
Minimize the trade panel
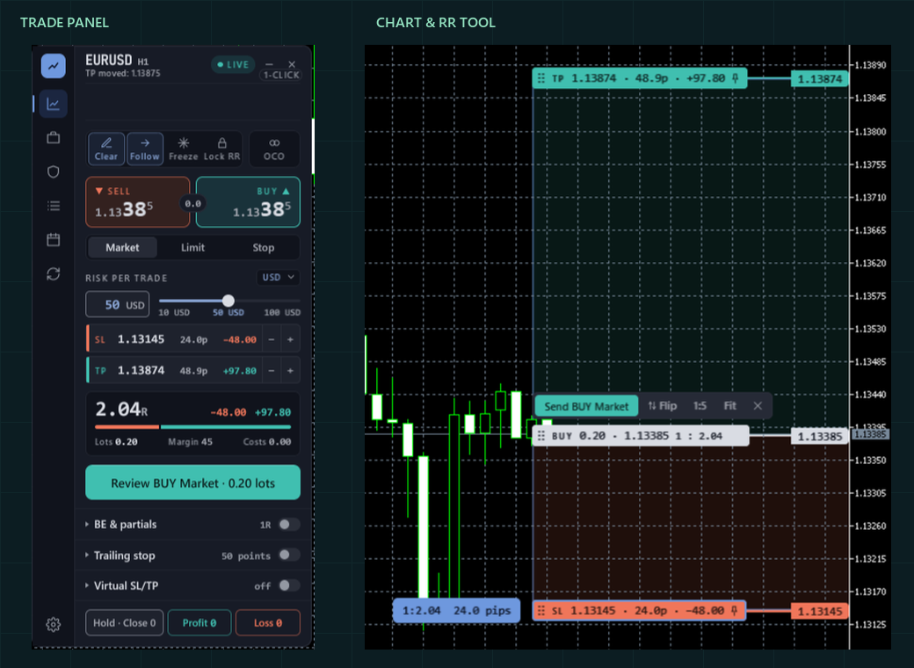click(x=269, y=64)
